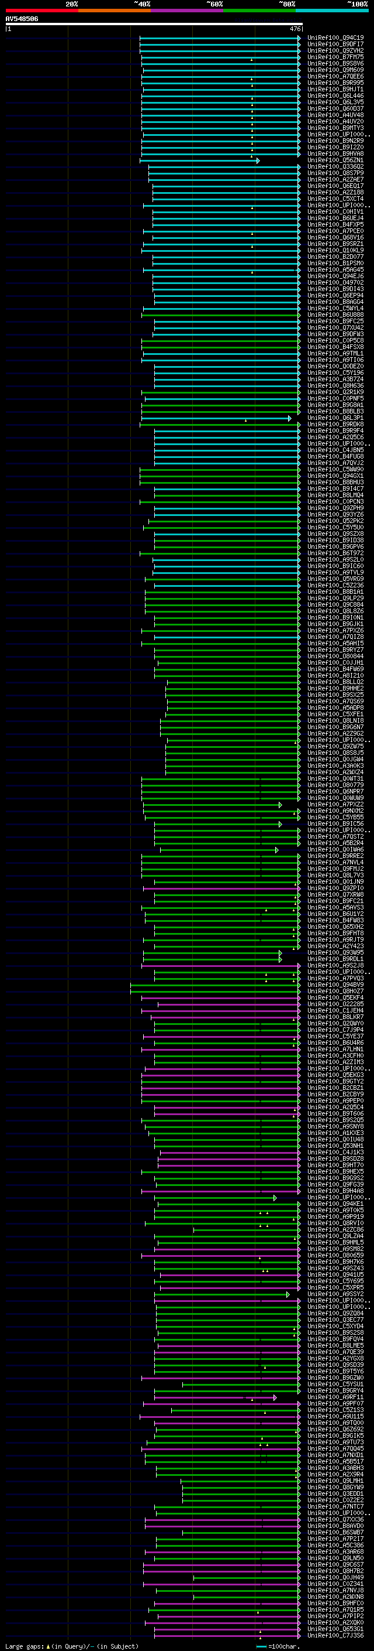Open hit UniRef100_Q6L3P1
This screenshot has height=1651, width=374.
tap(335, 418)
